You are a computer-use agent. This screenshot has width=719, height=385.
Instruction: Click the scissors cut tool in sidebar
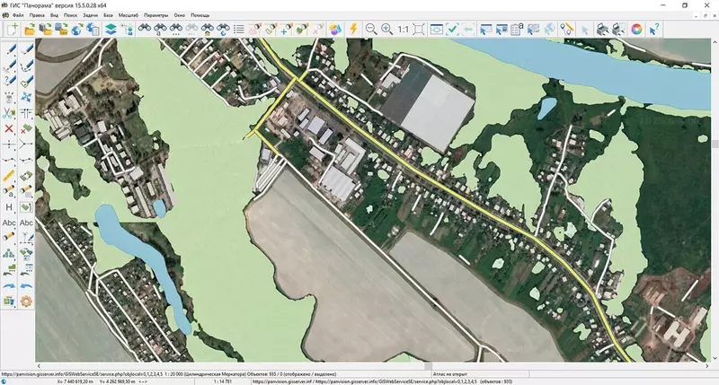coord(9,113)
